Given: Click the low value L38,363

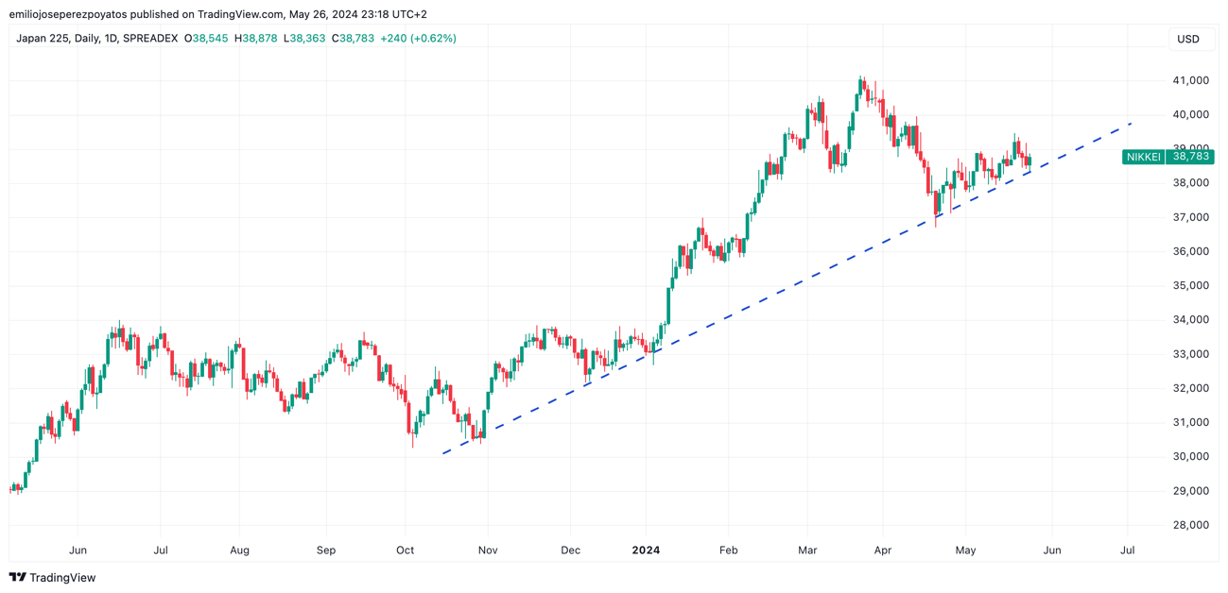Looking at the screenshot, I should pyautogui.click(x=304, y=39).
